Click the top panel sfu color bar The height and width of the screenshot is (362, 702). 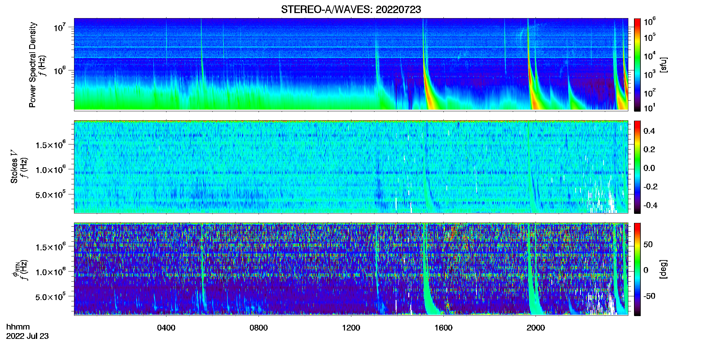(637, 65)
